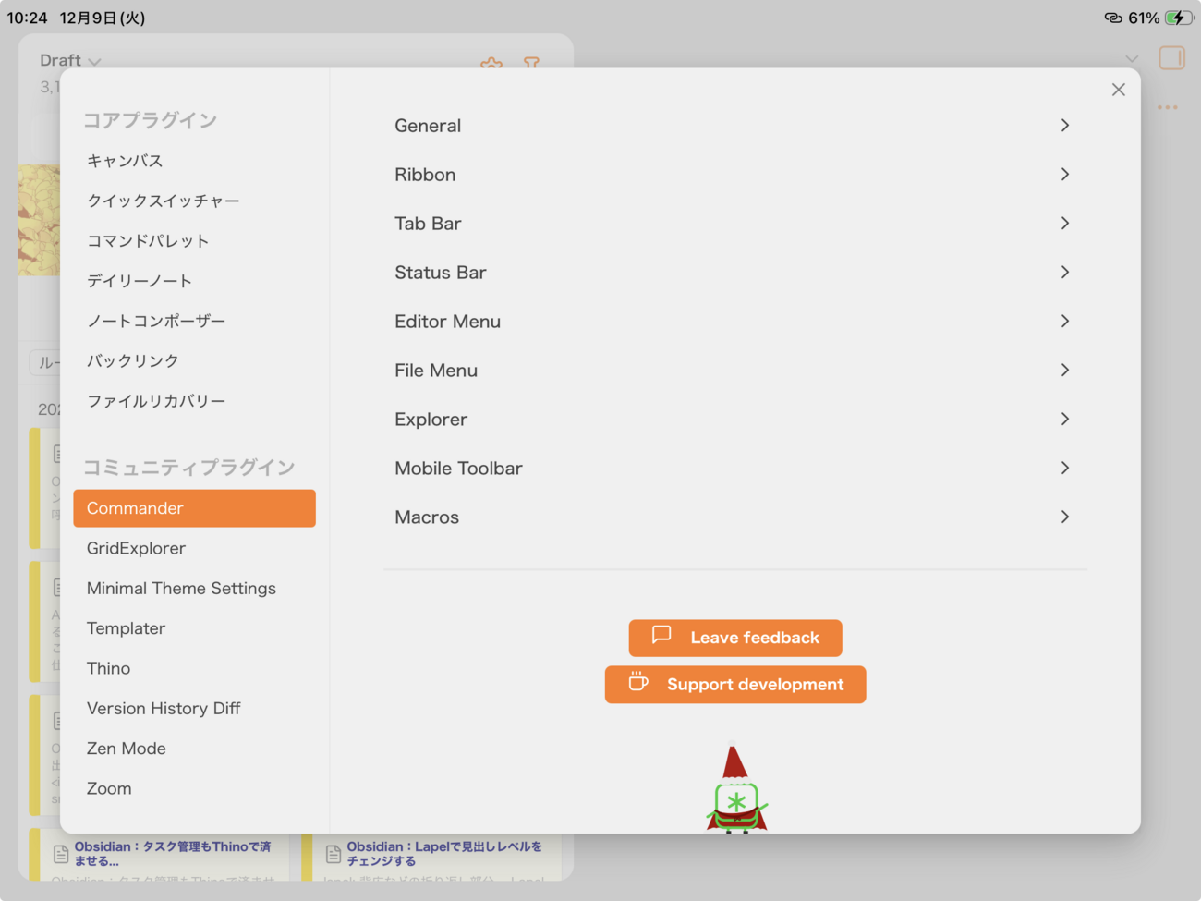
Task: Click the Commander mascot with Santa hat
Action: (x=735, y=789)
